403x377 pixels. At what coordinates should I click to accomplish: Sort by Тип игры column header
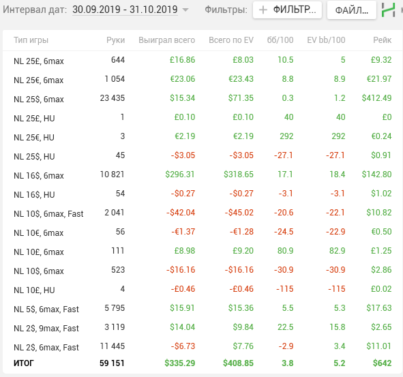coord(31,40)
